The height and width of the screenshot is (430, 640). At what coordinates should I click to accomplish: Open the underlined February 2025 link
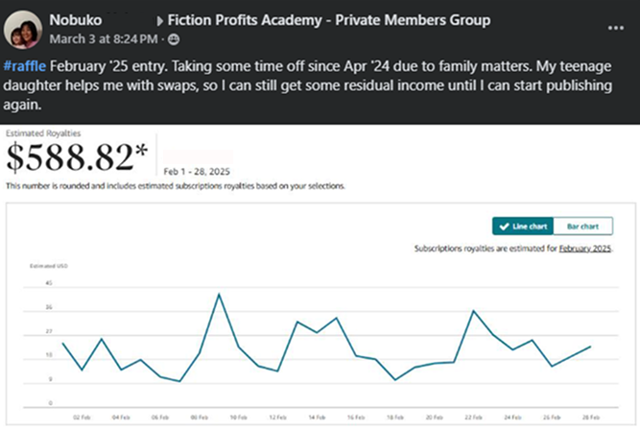pos(587,249)
